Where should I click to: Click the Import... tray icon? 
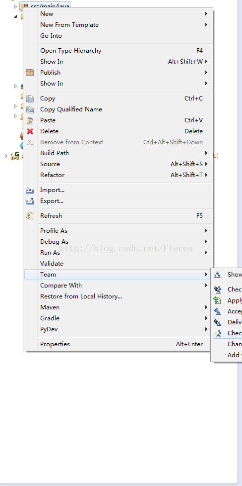(30, 190)
